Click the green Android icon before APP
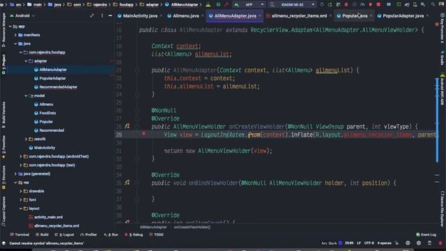 [236, 5]
